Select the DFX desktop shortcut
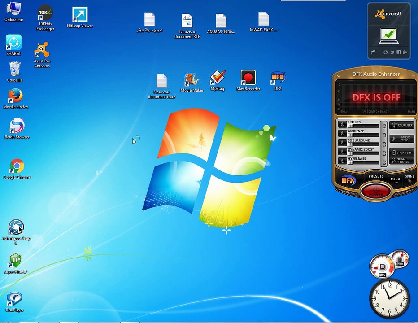 pyautogui.click(x=278, y=81)
